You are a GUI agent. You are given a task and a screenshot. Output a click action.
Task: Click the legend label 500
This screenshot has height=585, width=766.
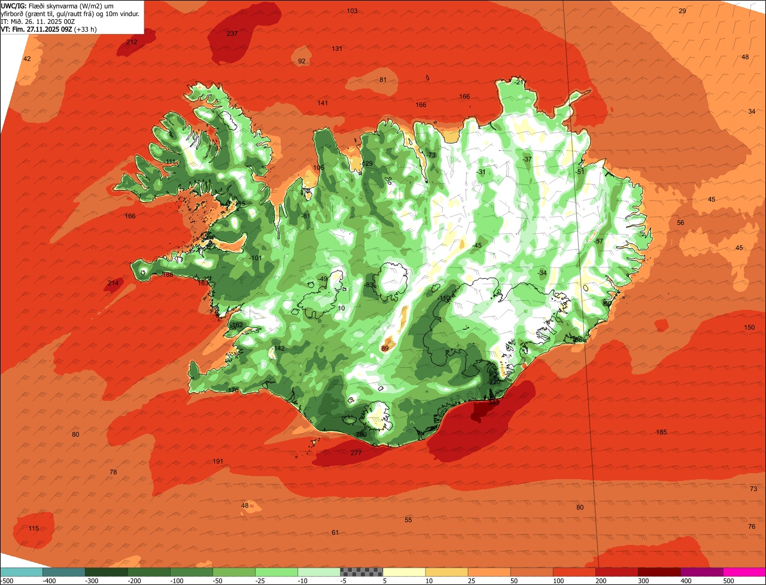728,581
